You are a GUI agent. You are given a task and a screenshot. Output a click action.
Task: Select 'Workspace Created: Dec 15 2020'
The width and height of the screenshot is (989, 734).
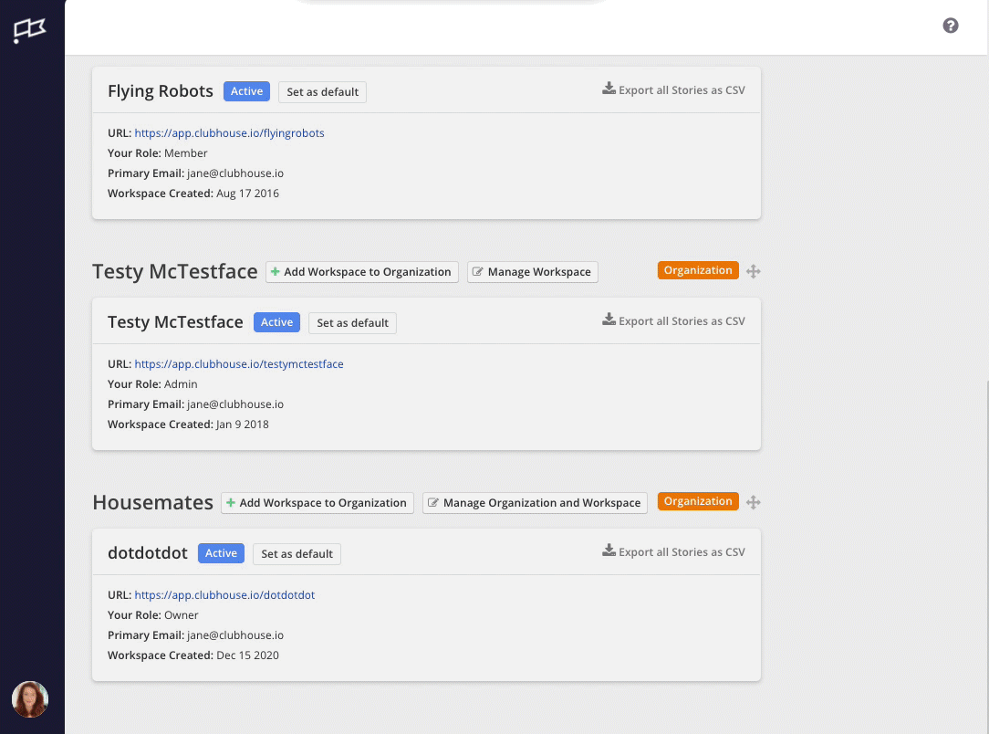[x=193, y=655]
